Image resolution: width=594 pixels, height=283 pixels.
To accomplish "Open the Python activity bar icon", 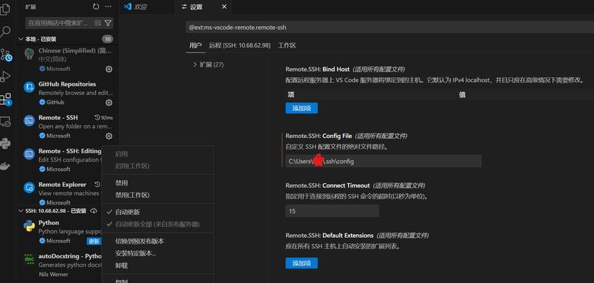I will (x=5, y=144).
